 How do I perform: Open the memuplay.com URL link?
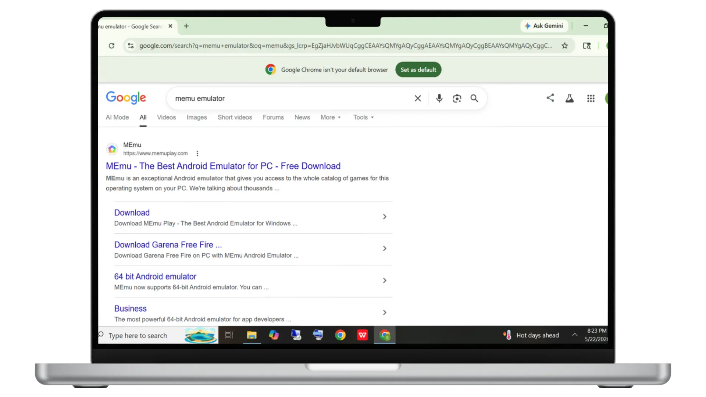pyautogui.click(x=155, y=153)
